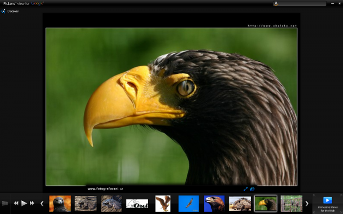
Task: Click the blue link icon below the image
Action: [246, 189]
